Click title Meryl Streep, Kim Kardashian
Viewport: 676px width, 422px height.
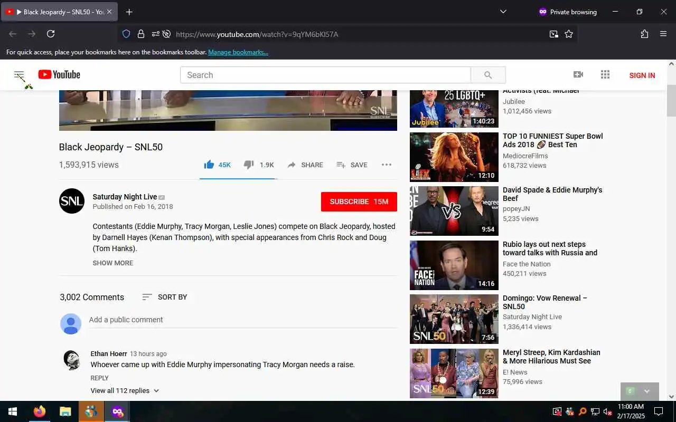[x=551, y=357]
